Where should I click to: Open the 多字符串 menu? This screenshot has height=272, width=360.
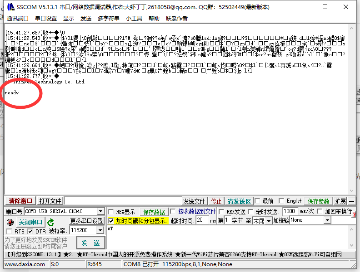pyautogui.click(x=108, y=18)
